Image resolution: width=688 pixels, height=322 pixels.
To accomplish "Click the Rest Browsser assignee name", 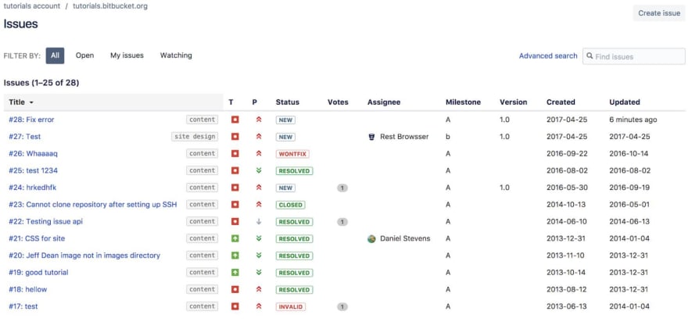I will click(404, 137).
